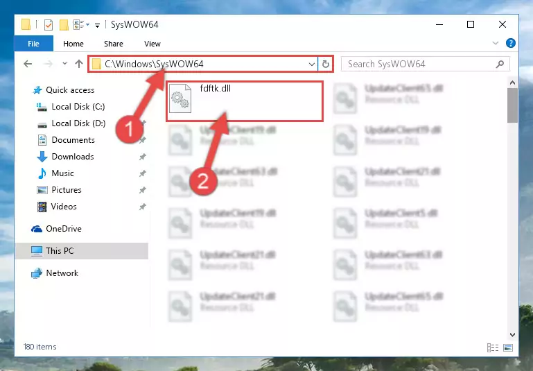Image resolution: width=533 pixels, height=371 pixels.
Task: Click the Documents page icon in sidebar
Action: 42,140
